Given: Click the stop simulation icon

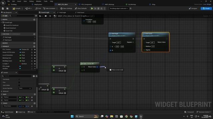Looking at the screenshot, I should point(99,9).
